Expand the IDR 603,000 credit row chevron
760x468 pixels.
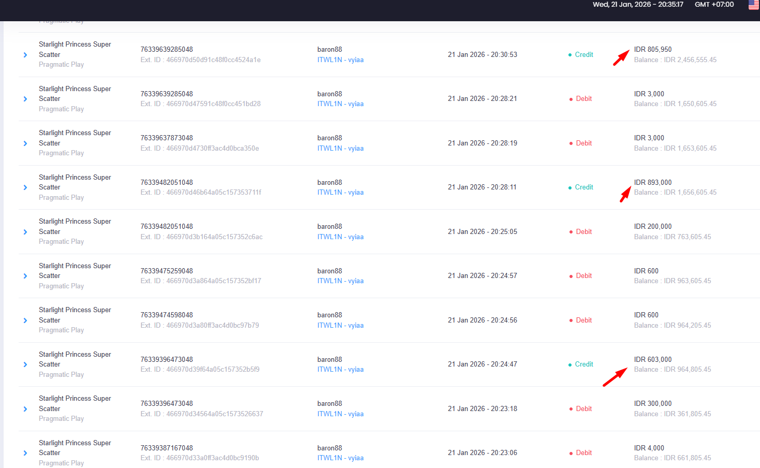(25, 364)
